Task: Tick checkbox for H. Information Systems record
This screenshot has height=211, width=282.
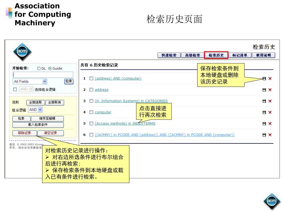Action: [91, 101]
